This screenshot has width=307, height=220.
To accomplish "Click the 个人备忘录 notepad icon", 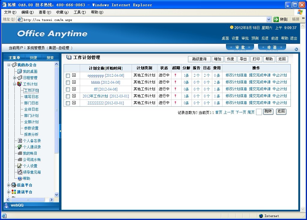I will [x=20, y=141].
